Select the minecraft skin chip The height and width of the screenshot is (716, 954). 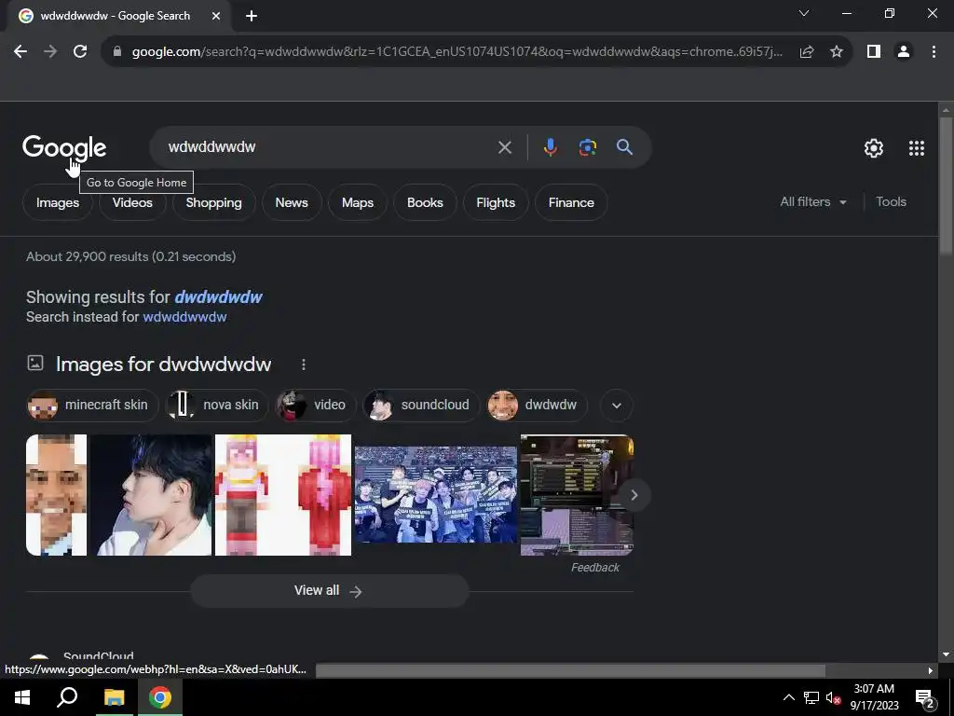(x=92, y=406)
